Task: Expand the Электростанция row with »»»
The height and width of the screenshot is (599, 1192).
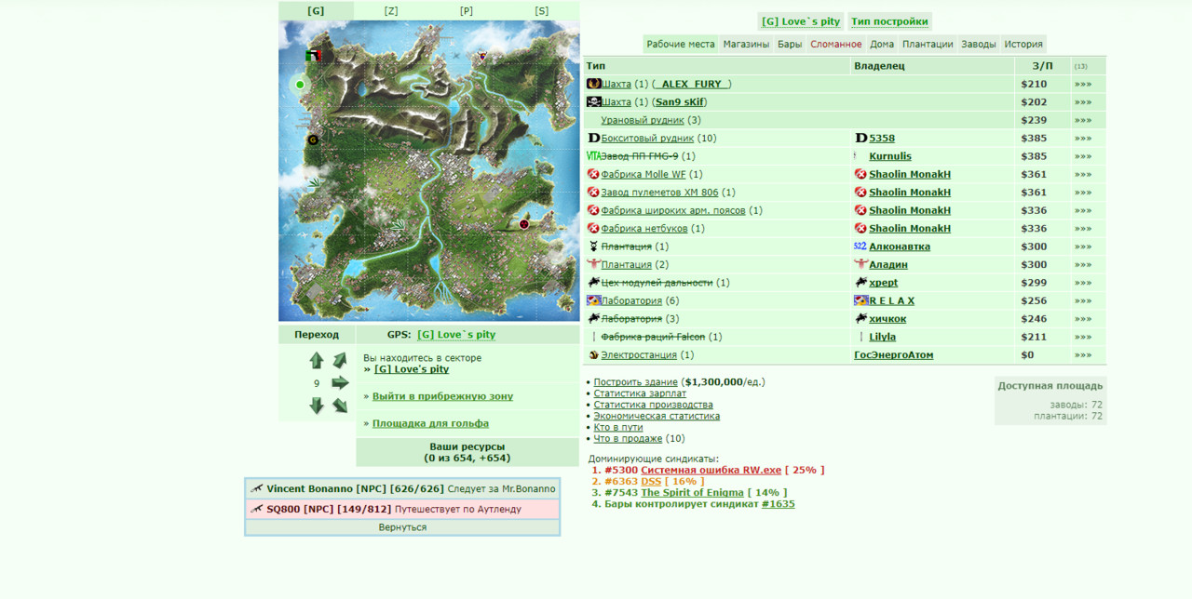Action: [x=1083, y=354]
